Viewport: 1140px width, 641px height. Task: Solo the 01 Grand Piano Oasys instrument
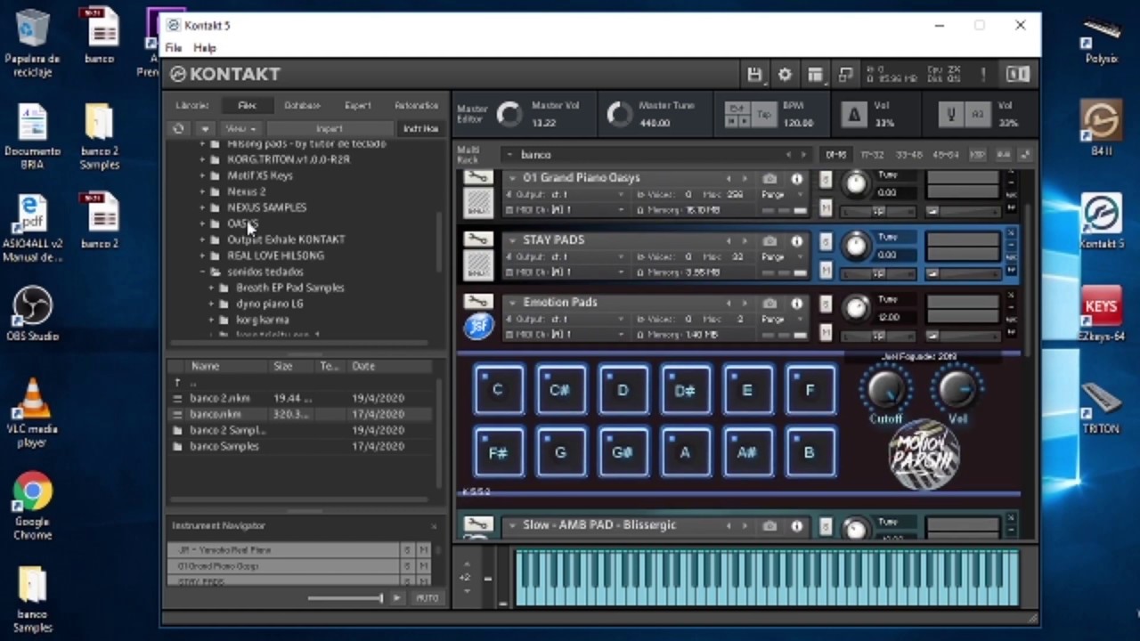(x=826, y=179)
